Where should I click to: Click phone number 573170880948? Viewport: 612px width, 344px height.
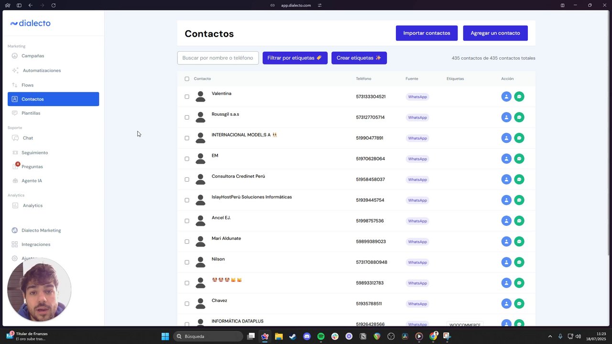click(372, 262)
